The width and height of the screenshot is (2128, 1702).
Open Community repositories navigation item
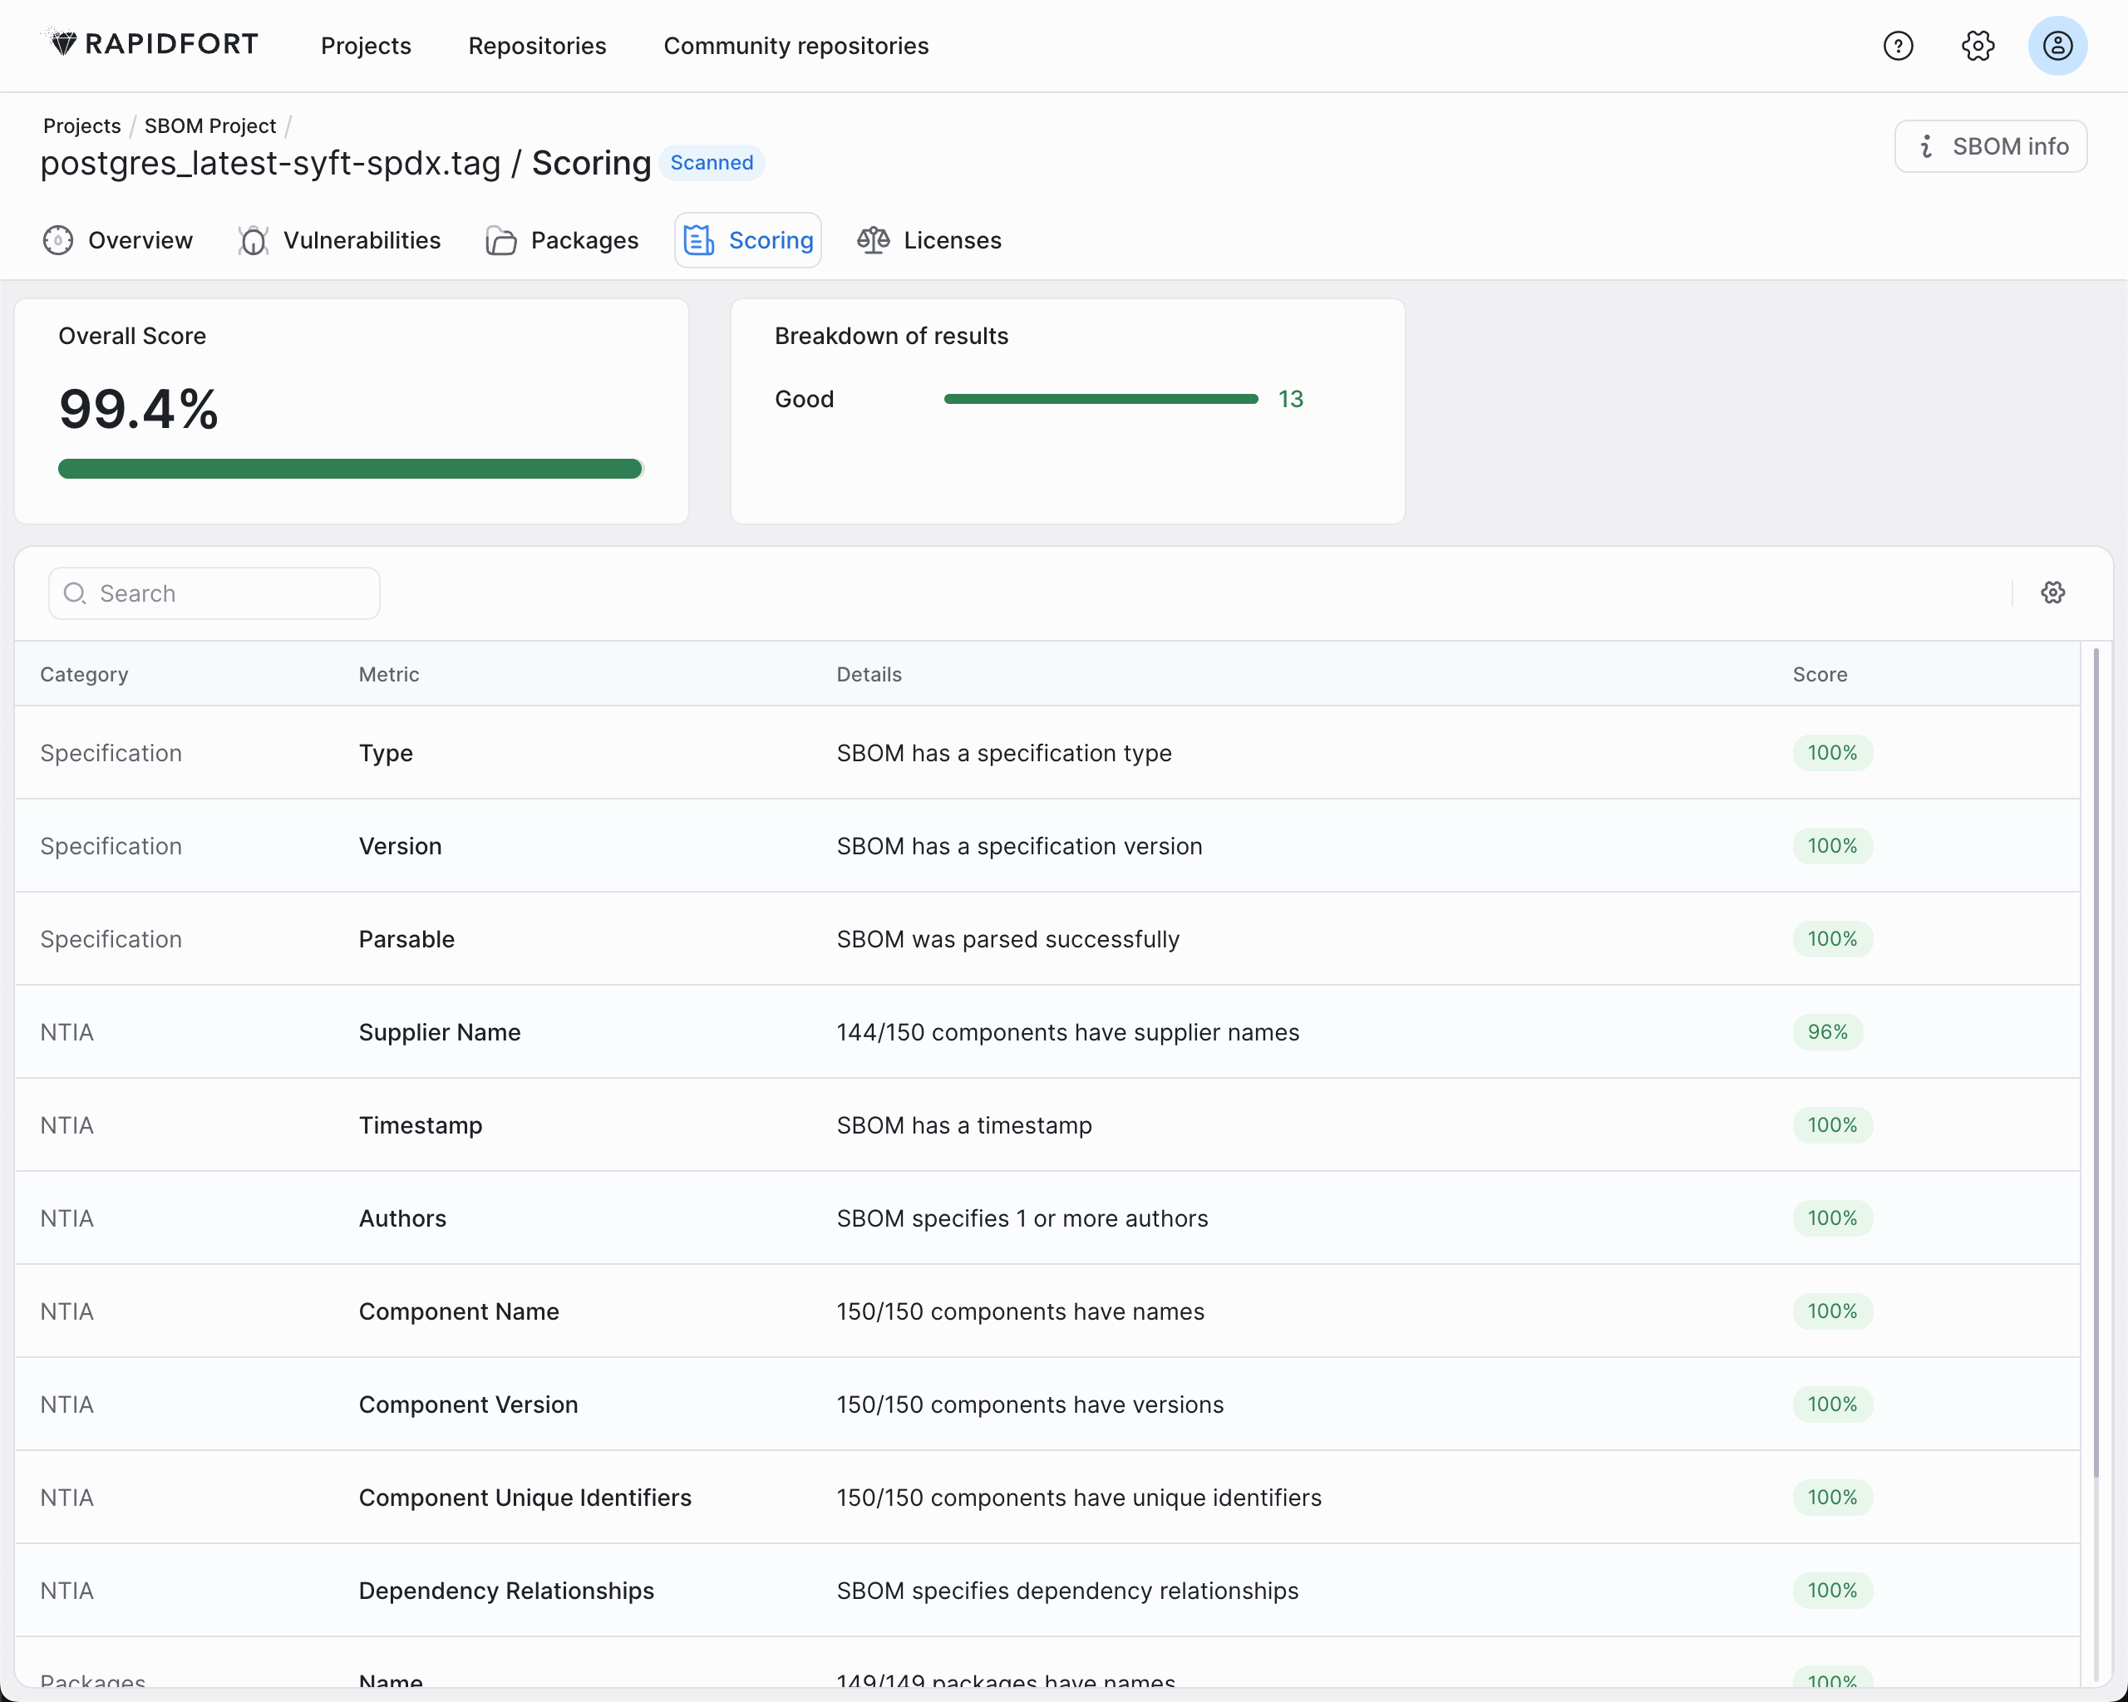pos(796,46)
